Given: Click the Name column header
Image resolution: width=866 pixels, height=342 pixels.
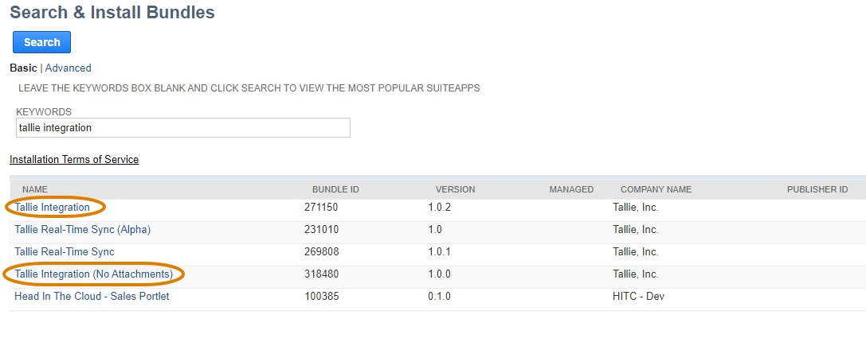Looking at the screenshot, I should click(35, 189).
